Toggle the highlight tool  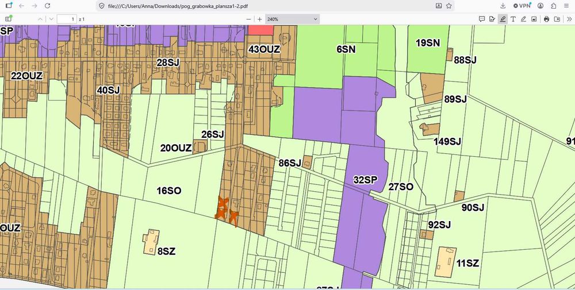pos(503,19)
